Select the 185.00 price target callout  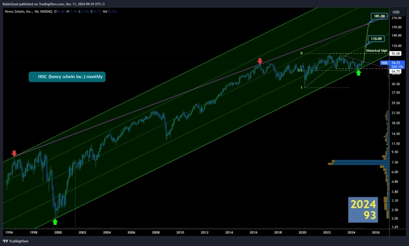pyautogui.click(x=379, y=16)
